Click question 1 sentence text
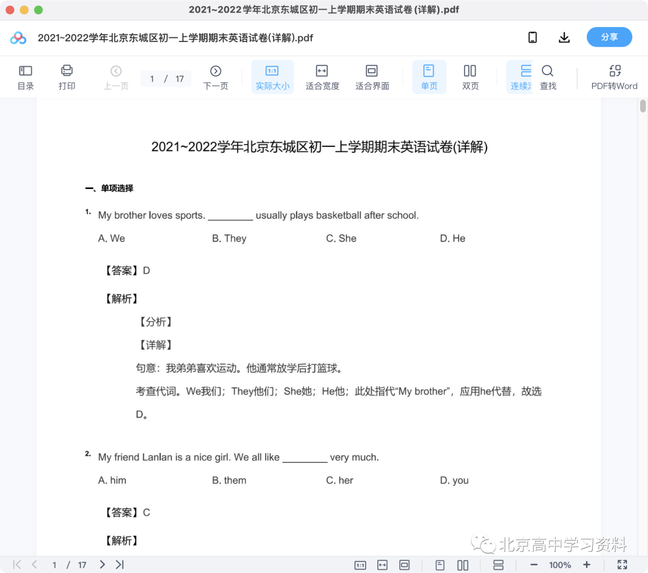The height and width of the screenshot is (573, 648). (258, 215)
